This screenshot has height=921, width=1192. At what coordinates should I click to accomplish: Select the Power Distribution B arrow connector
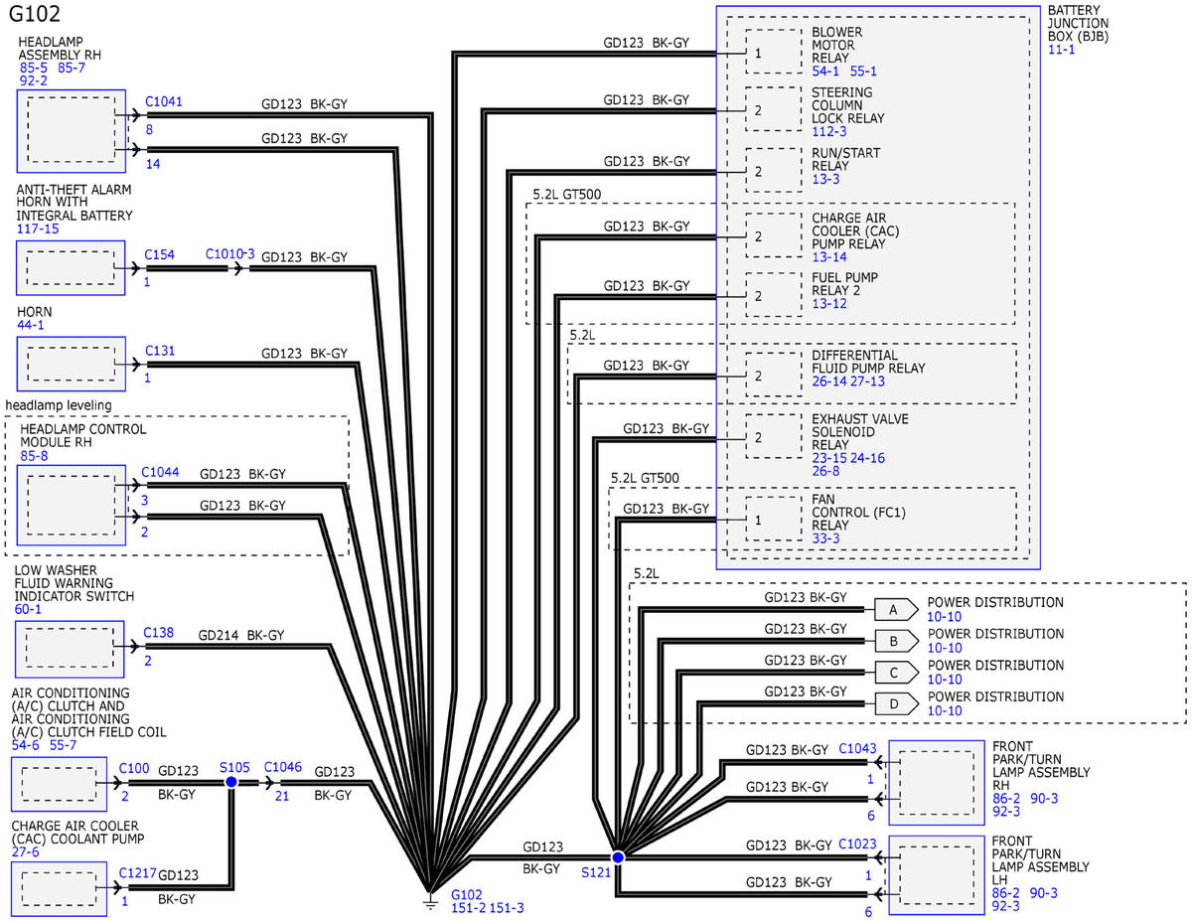[x=894, y=641]
